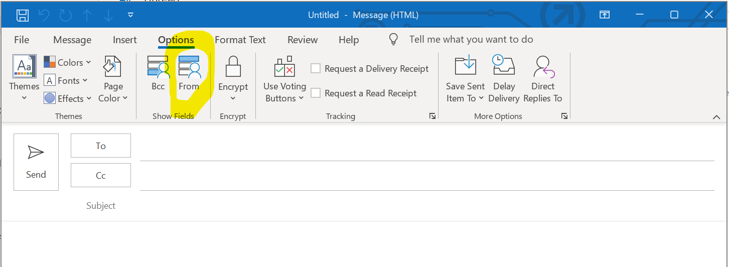
Task: Click Direct Replies To icon
Action: point(543,66)
